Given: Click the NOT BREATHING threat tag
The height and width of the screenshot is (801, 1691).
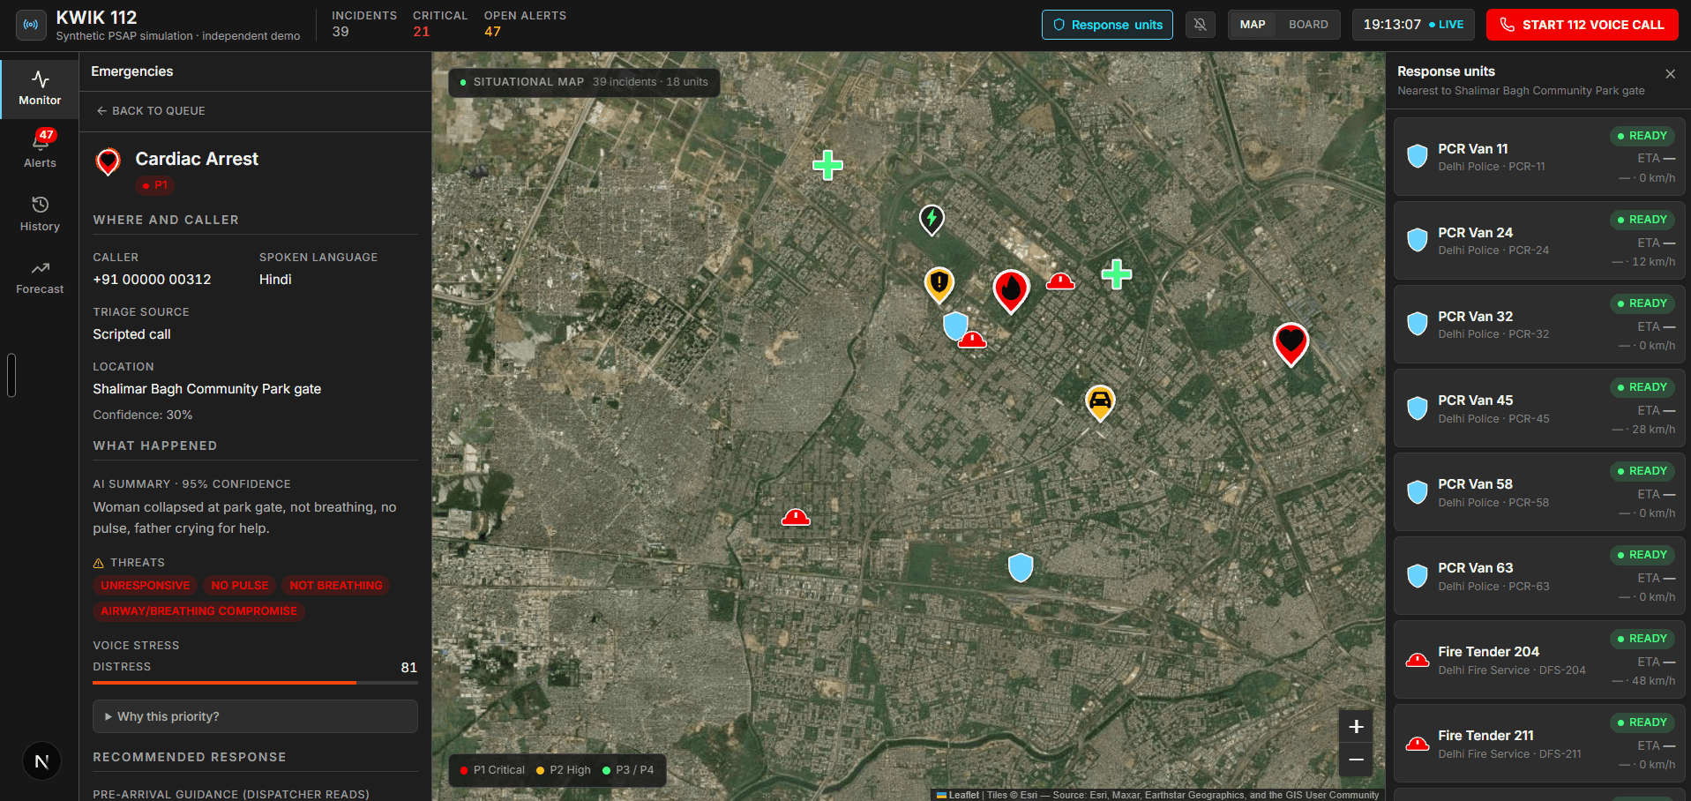Looking at the screenshot, I should pyautogui.click(x=336, y=586).
